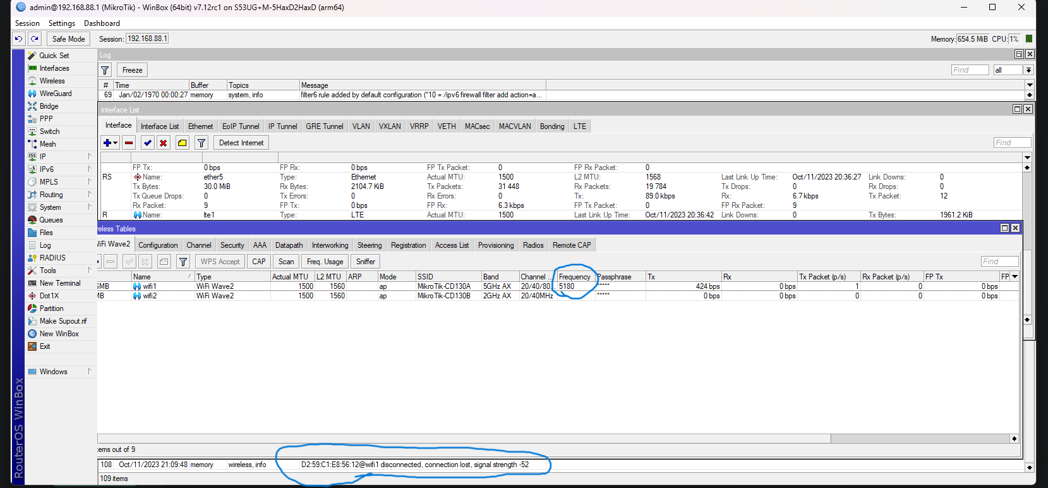Open add interface plus dropdown
This screenshot has width=1048, height=488.
[110, 143]
